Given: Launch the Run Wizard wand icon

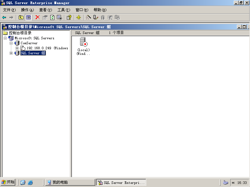Looking at the screenshot, I should coord(88,17).
